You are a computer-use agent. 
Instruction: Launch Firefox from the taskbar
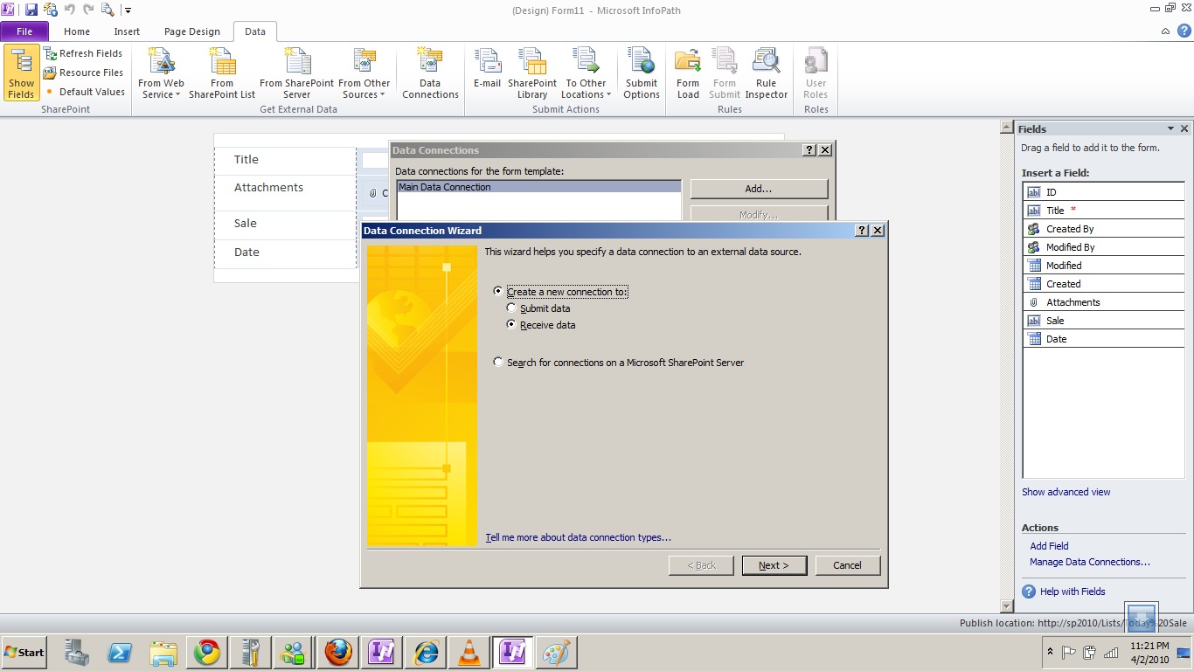338,652
